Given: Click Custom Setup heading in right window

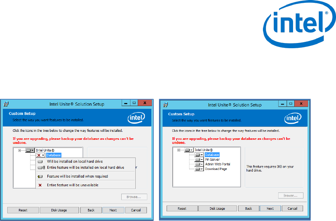Looking at the screenshot, I should pyautogui.click(x=181, y=114).
